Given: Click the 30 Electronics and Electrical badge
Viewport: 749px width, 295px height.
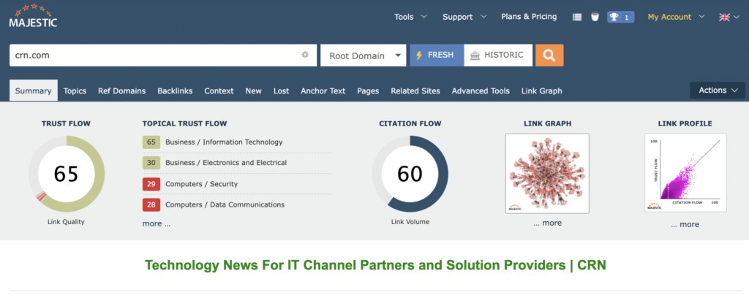Looking at the screenshot, I should pyautogui.click(x=151, y=163).
